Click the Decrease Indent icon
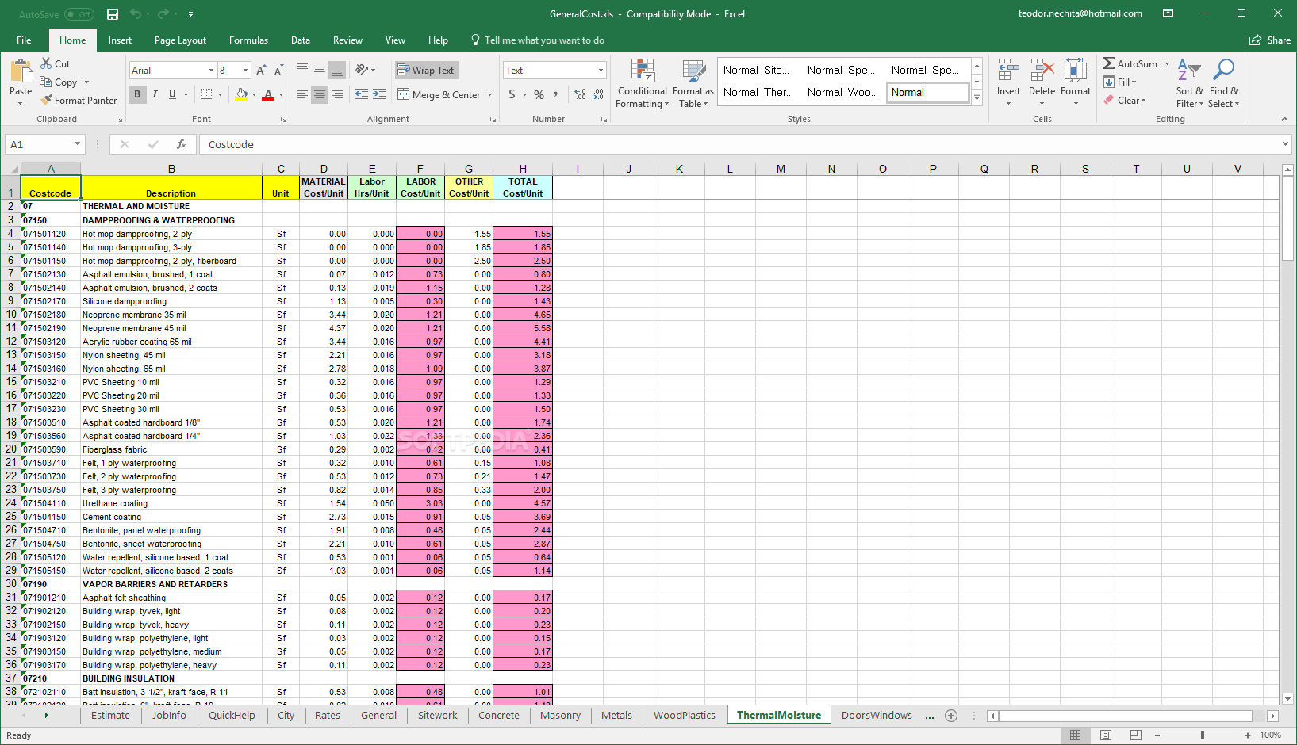The height and width of the screenshot is (745, 1297). click(362, 94)
